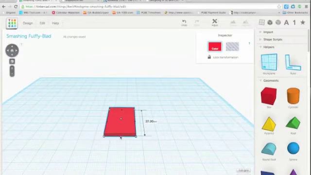Click the Edit grid button
The width and height of the screenshot is (311, 175).
pos(243,171)
